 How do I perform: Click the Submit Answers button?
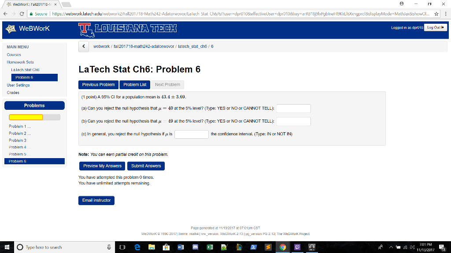[146, 166]
